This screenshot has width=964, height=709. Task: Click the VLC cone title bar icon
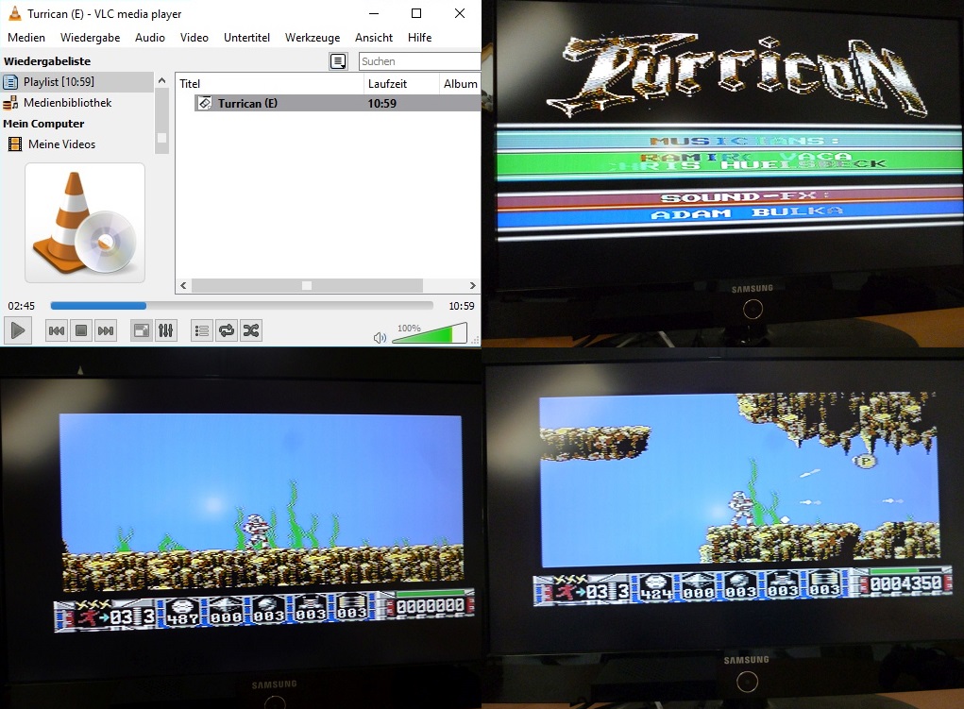(x=15, y=13)
